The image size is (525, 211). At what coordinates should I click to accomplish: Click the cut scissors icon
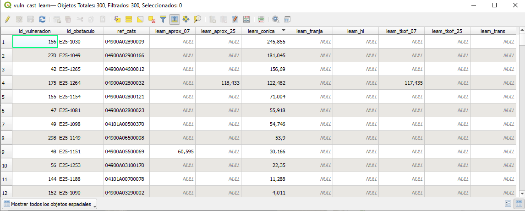pos(79,19)
